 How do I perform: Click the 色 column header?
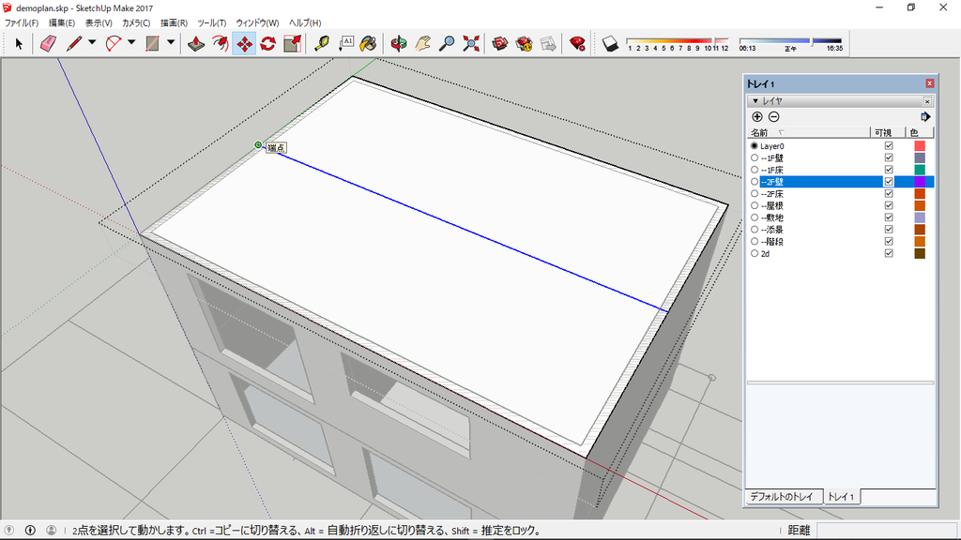pos(920,132)
